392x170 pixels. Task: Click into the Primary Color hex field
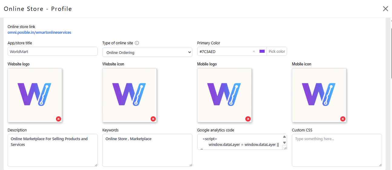click(x=224, y=52)
